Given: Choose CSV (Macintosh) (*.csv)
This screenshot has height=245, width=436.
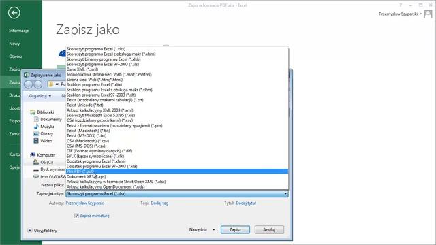Looking at the screenshot, I should 177,141.
